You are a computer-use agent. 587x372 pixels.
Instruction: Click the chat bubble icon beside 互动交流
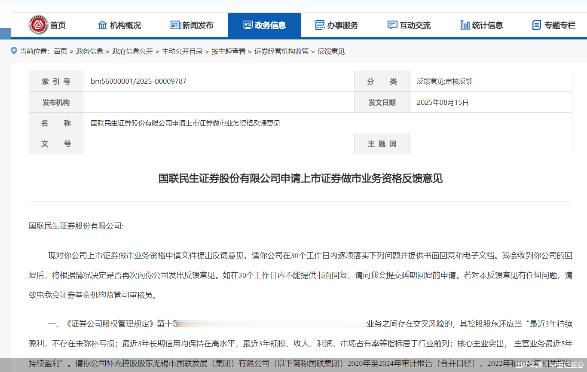[392, 25]
